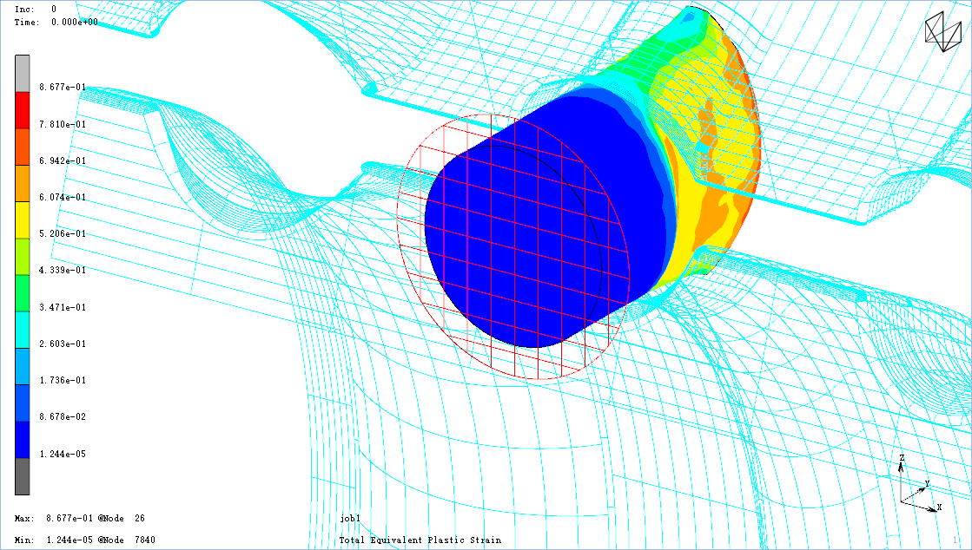Click the "Time: 0.000e+00" readout
The height and width of the screenshot is (550, 972).
pyautogui.click(x=56, y=23)
